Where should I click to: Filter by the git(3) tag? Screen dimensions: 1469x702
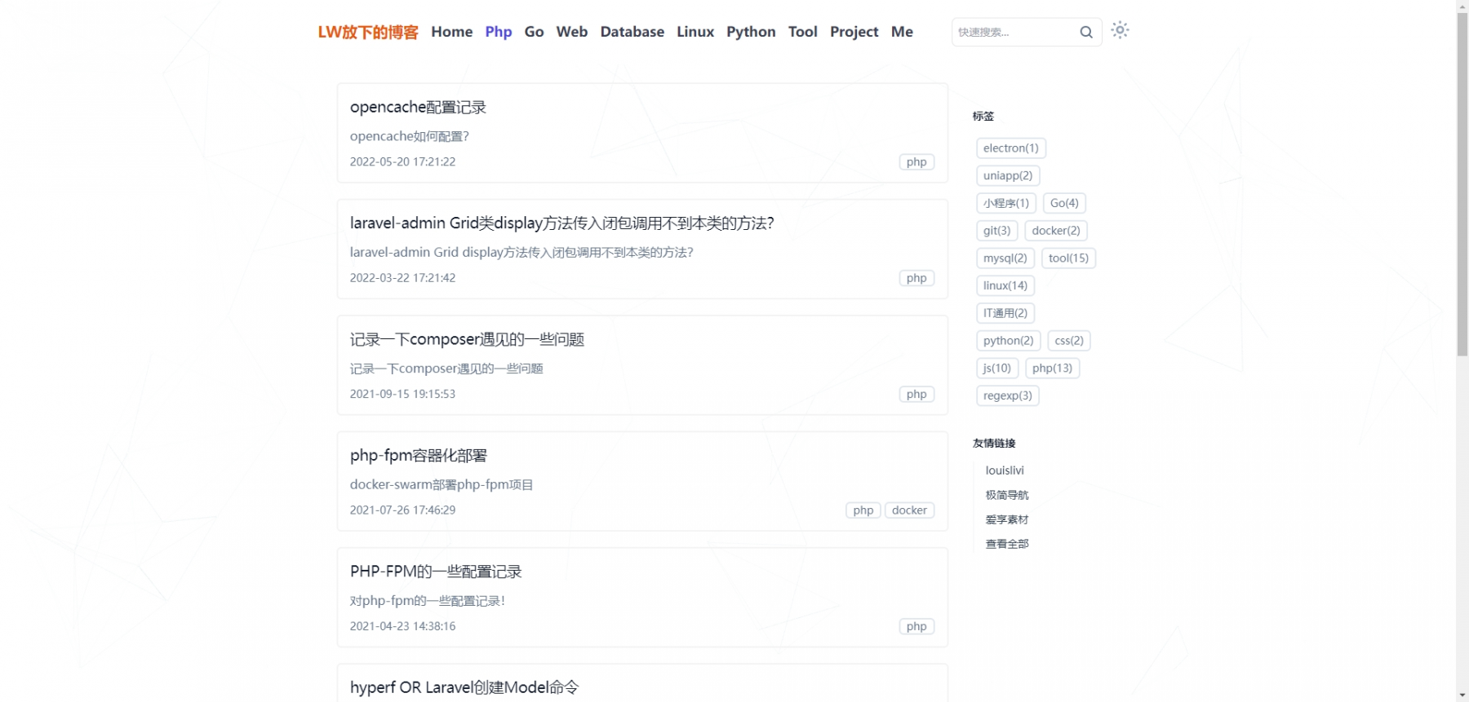click(x=997, y=231)
